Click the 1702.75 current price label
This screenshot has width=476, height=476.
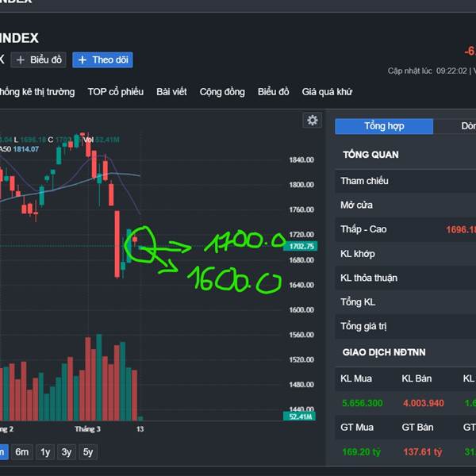[x=299, y=247]
